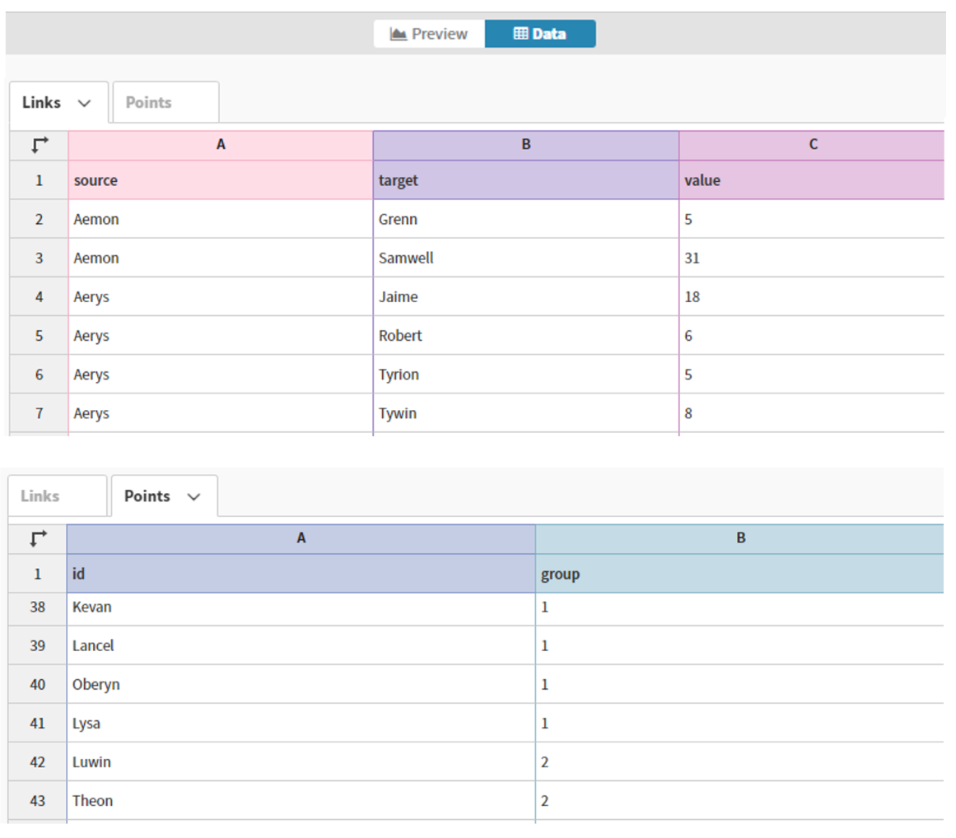Click the value cell containing 31

pos(812,258)
